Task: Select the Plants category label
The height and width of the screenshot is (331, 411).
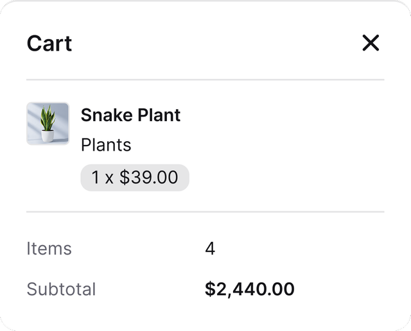Action: tap(106, 145)
